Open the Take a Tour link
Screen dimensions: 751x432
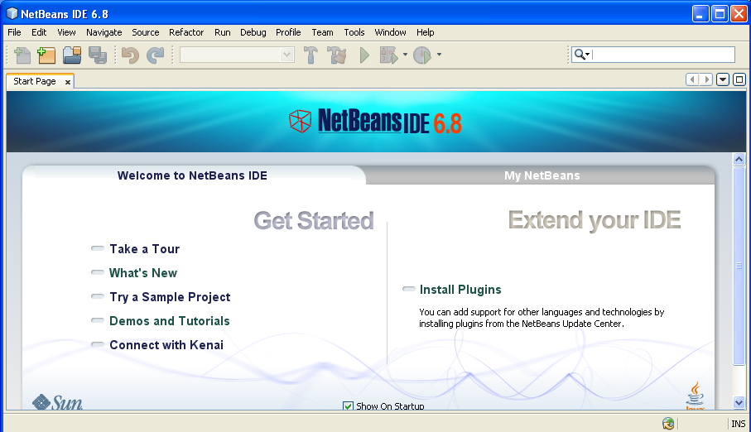click(144, 249)
